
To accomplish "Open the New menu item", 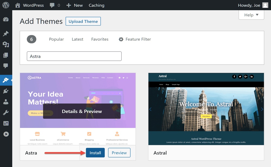I will coord(75,5).
